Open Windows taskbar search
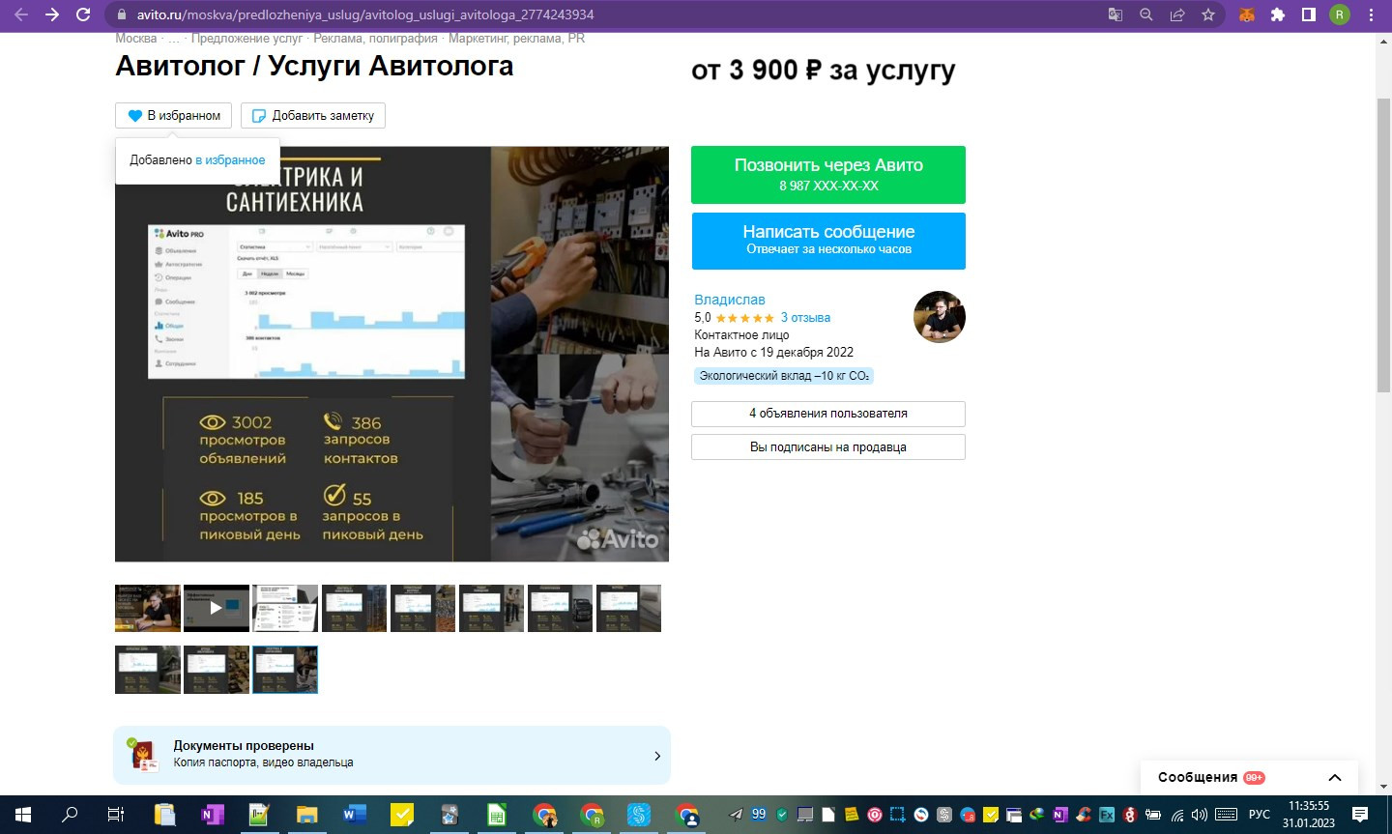This screenshot has height=834, width=1392. click(70, 815)
